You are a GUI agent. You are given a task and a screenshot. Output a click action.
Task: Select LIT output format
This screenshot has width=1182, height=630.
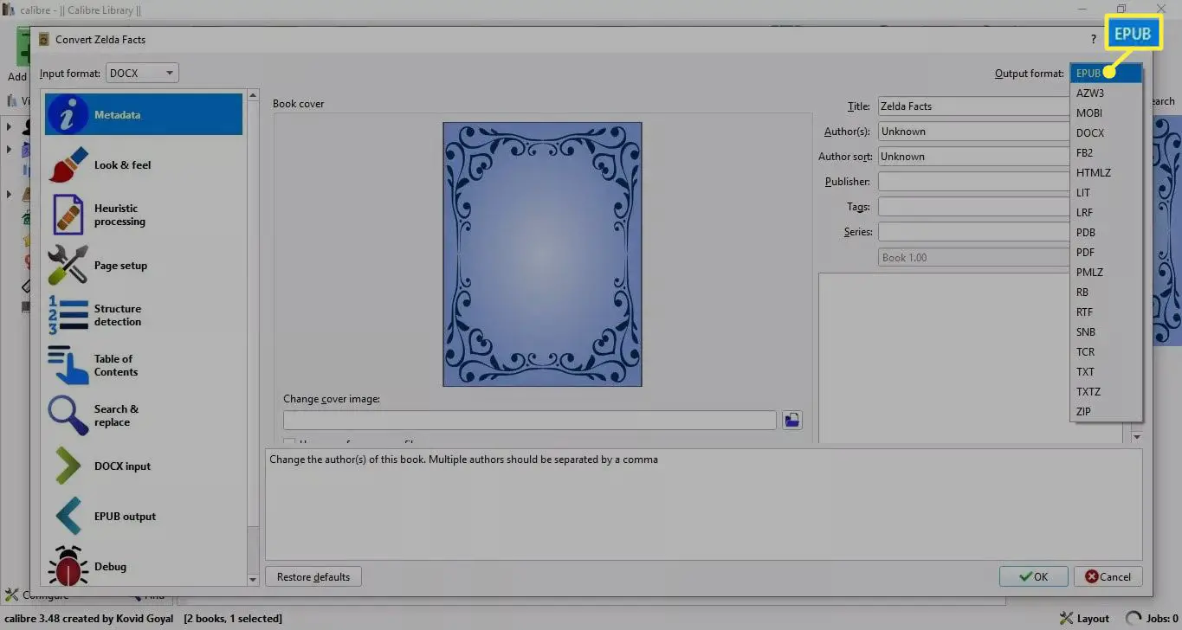(x=1106, y=193)
